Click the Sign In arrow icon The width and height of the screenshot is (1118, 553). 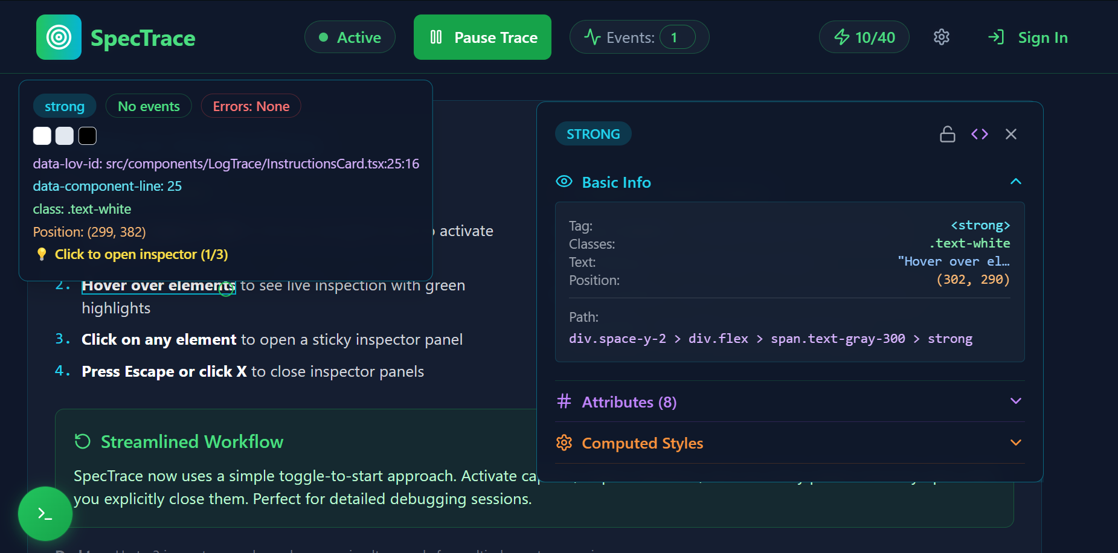[x=996, y=37]
